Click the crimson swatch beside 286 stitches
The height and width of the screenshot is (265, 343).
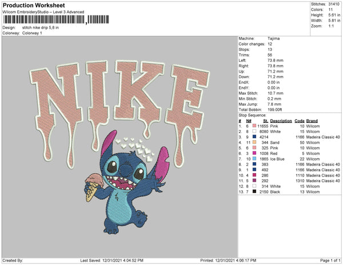coord(254,175)
